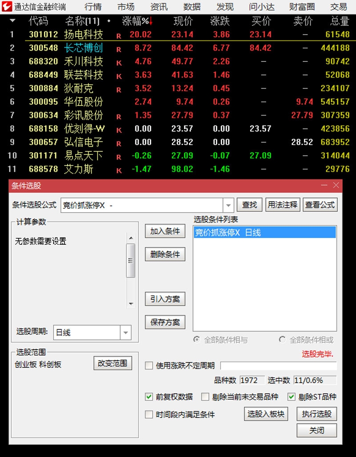Enable 时间段内满足条件 checkbox

149,414
